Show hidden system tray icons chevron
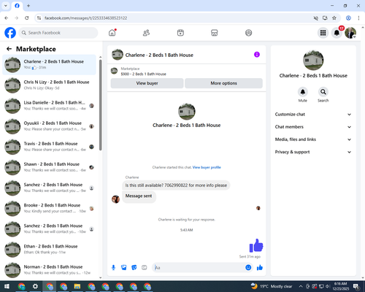 tap(301, 286)
